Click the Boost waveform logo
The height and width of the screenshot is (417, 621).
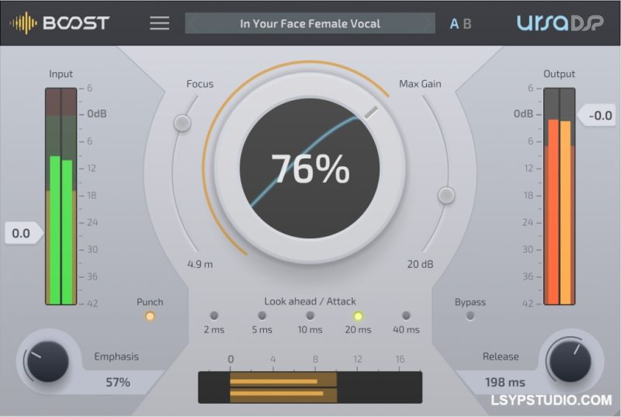pyautogui.click(x=23, y=23)
